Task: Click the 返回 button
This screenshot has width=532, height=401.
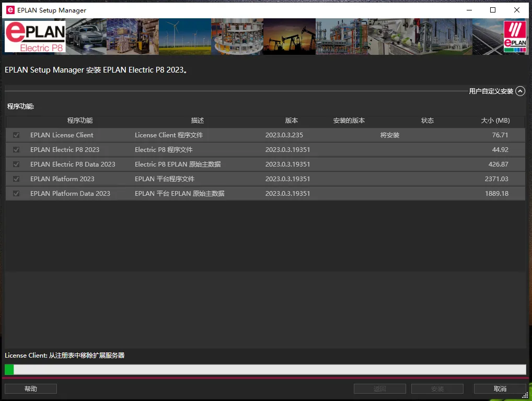Action: click(379, 389)
